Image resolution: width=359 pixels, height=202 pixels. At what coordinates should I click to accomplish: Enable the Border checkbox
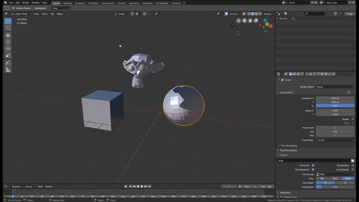pos(353,119)
